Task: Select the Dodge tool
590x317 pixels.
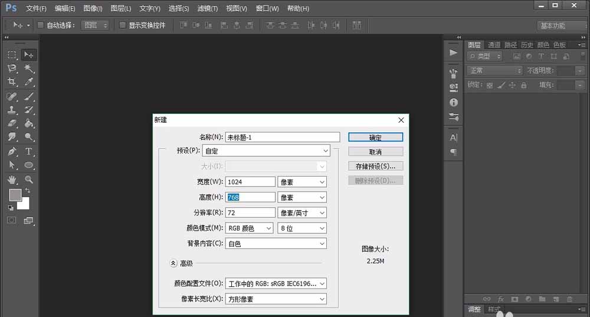Action: tap(28, 137)
